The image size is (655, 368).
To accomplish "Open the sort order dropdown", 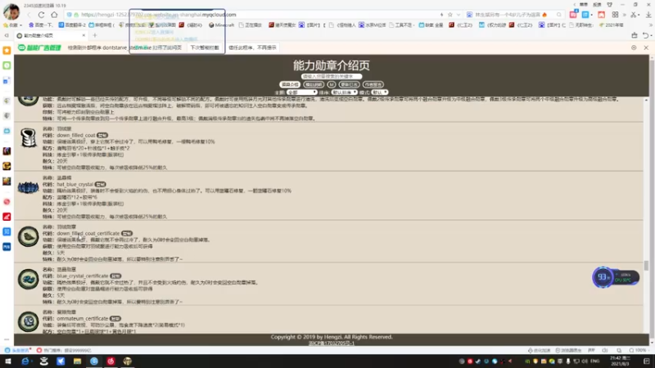I will 344,92.
